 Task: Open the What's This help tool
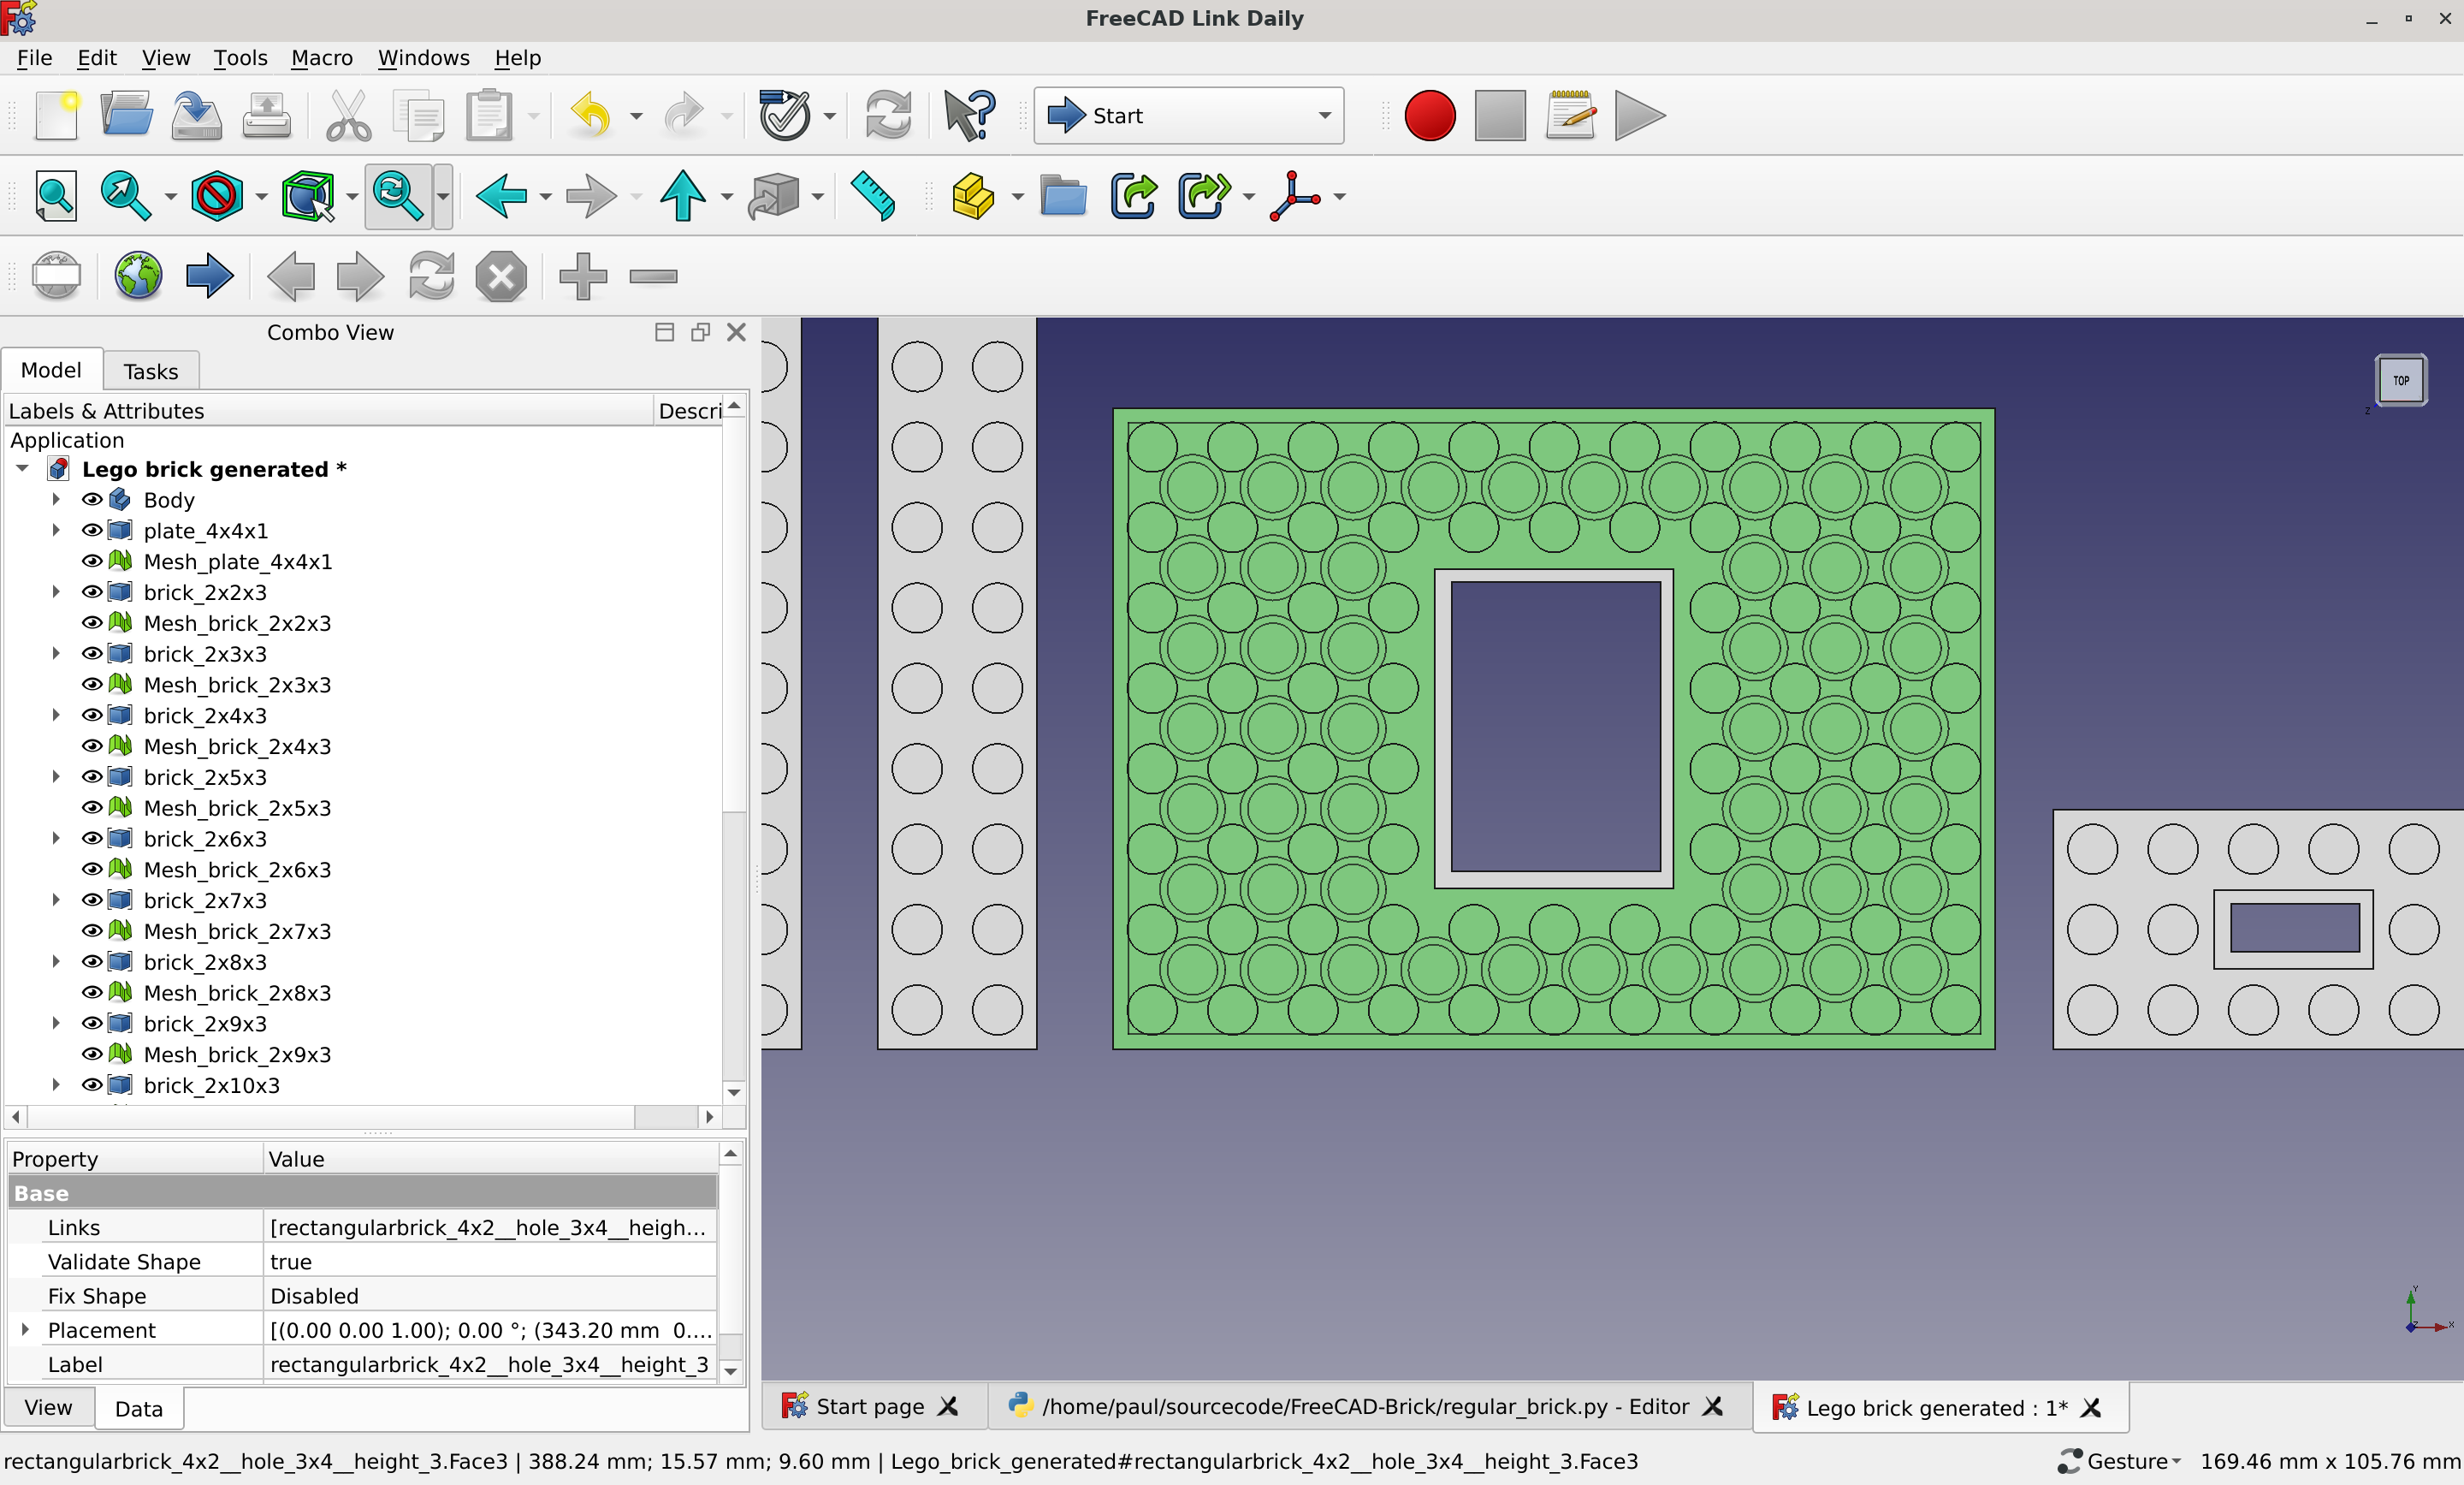(969, 116)
